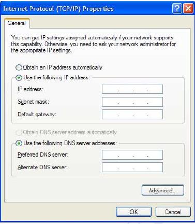Click first octet of IP address field

tap(110, 89)
